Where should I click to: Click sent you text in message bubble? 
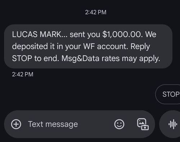(85, 34)
